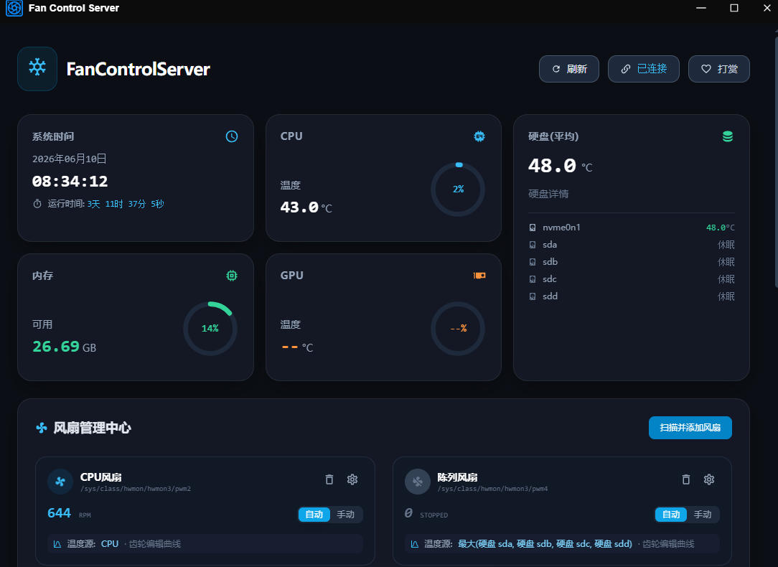Viewport: 778px width, 567px height.
Task: Set CPU风扇 to 手动 mode
Action: (x=345, y=515)
